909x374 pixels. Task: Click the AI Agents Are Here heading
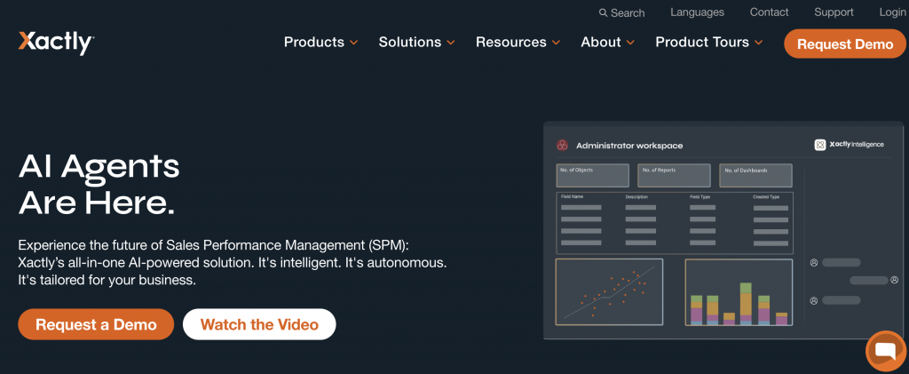pos(99,184)
